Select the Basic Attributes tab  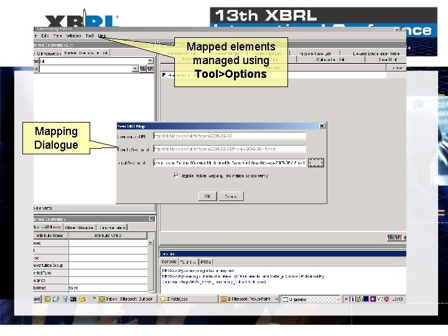[47, 227]
